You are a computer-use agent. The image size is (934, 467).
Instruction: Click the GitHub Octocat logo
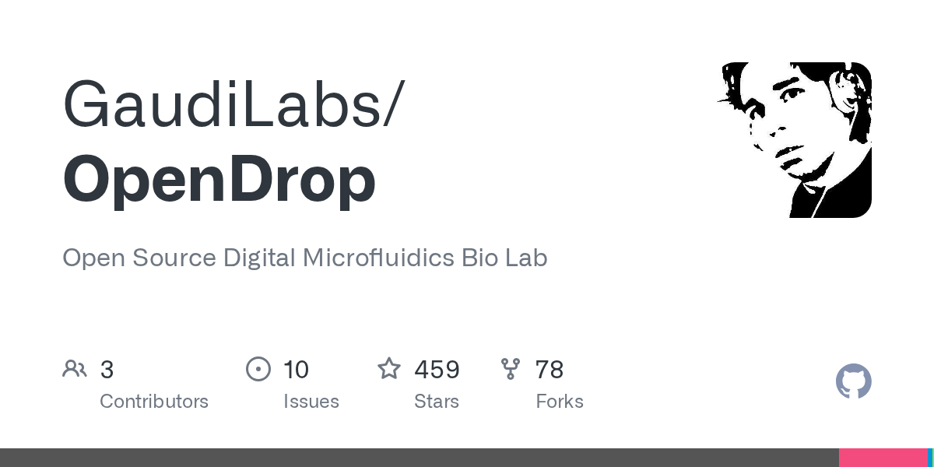pos(854,381)
